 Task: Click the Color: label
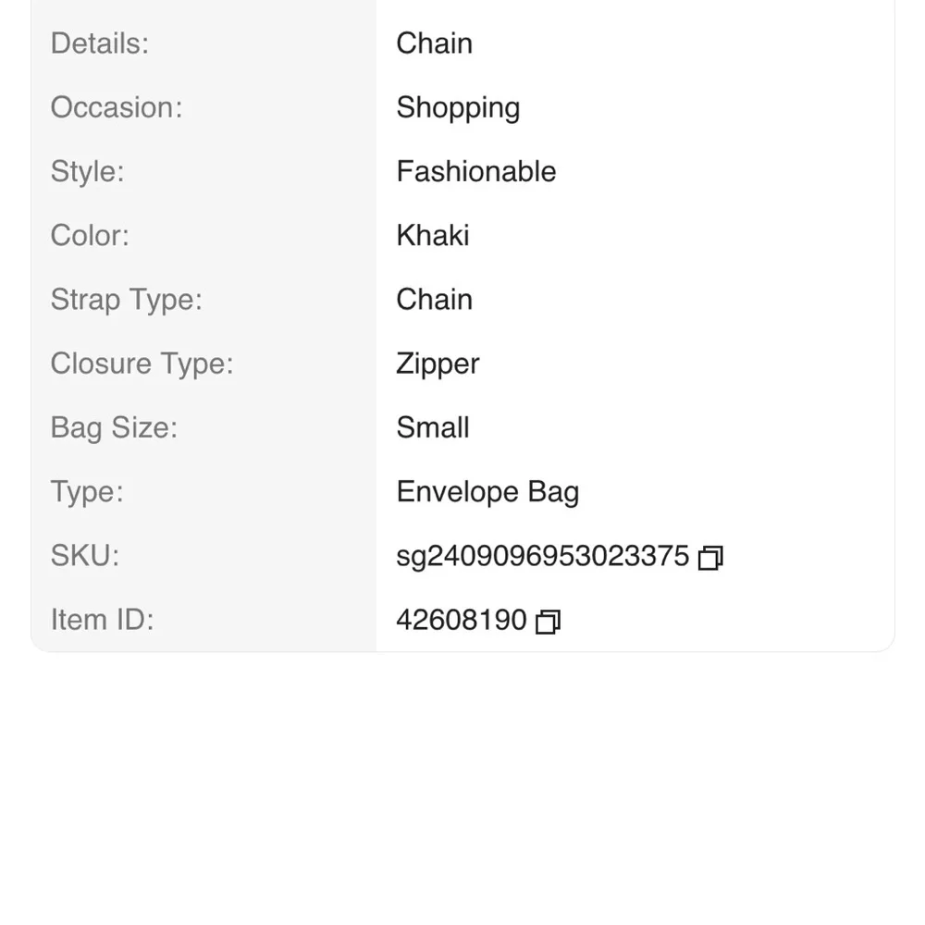pos(90,236)
